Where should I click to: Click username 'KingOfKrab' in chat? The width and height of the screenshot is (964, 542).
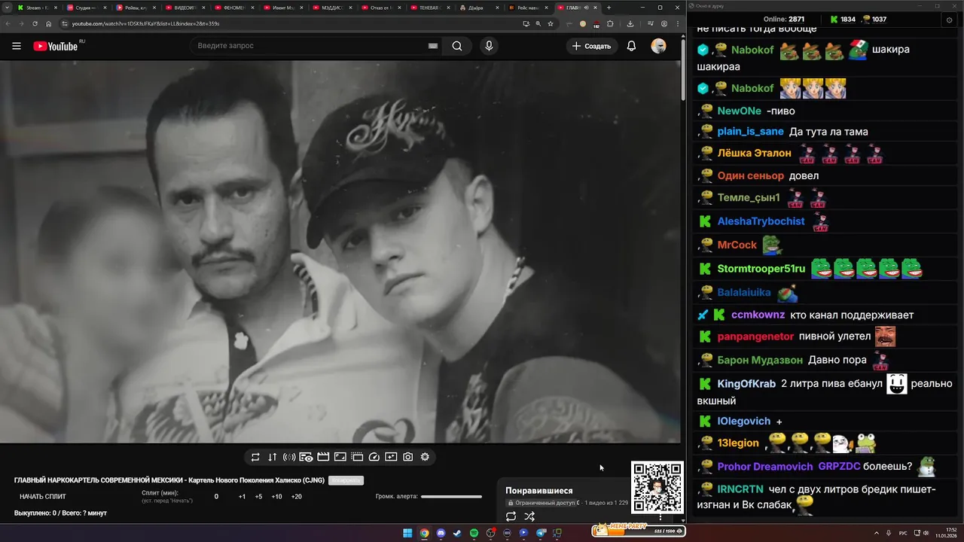(746, 384)
